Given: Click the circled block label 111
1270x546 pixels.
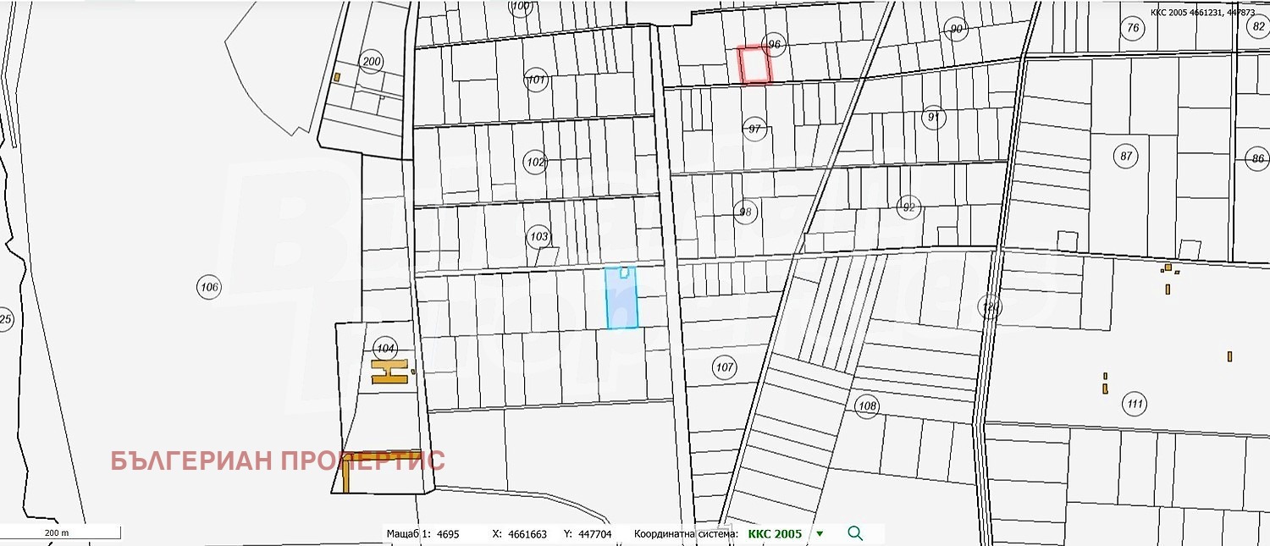Looking at the screenshot, I should (1135, 404).
